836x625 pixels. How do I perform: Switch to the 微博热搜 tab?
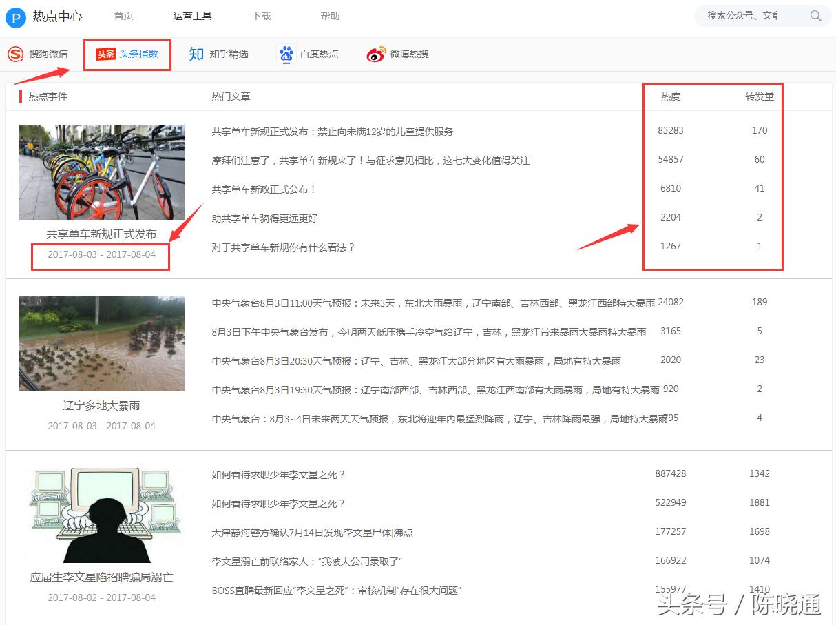(x=410, y=54)
